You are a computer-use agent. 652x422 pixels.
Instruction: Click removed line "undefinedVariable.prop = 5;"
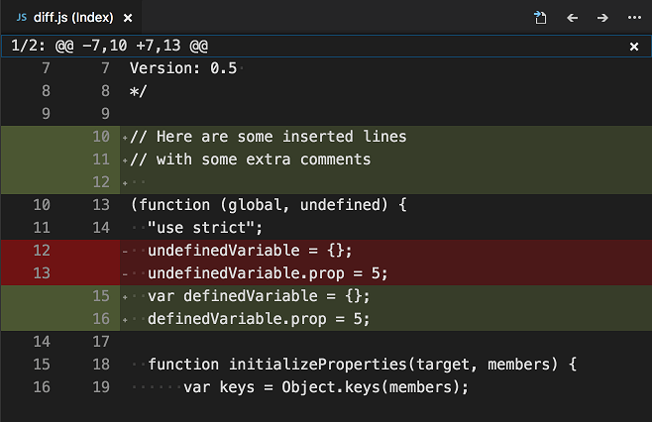tap(268, 273)
